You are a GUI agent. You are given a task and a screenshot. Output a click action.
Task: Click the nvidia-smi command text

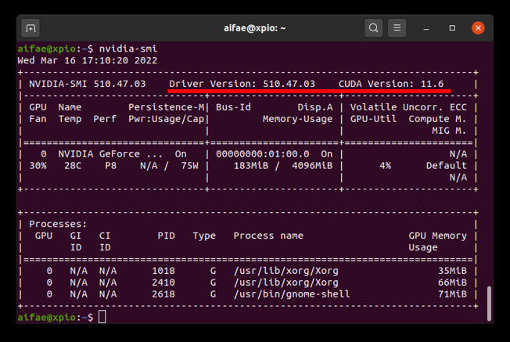pyautogui.click(x=128, y=49)
